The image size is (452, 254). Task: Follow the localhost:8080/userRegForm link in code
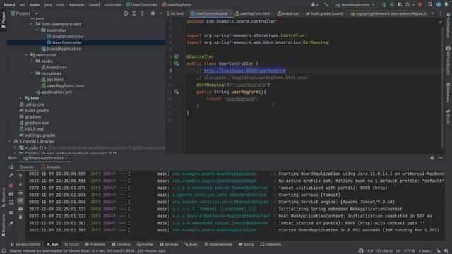[x=245, y=71]
